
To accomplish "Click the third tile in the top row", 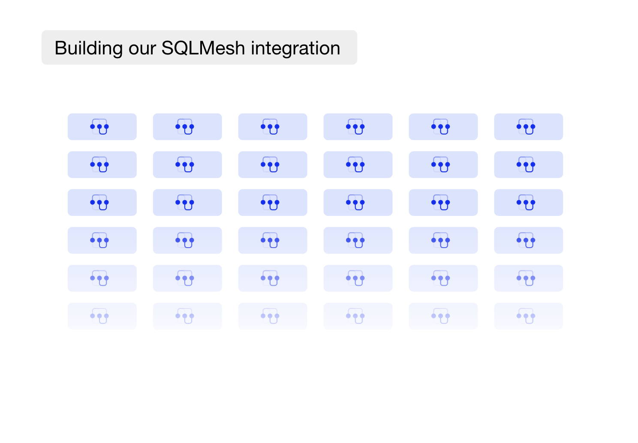I will (273, 127).
